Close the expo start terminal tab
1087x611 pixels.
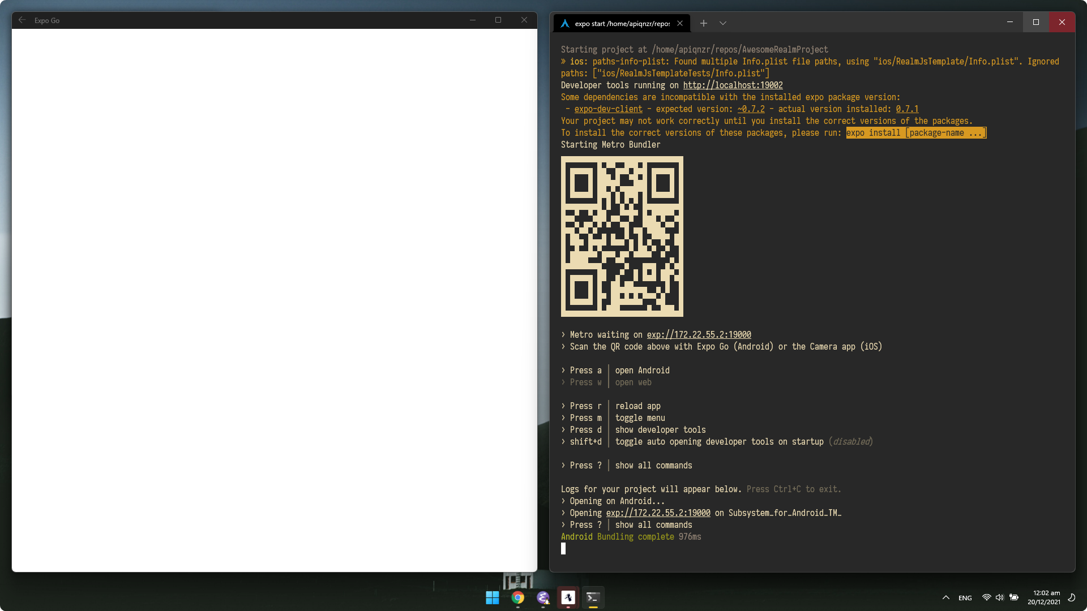coord(680,23)
